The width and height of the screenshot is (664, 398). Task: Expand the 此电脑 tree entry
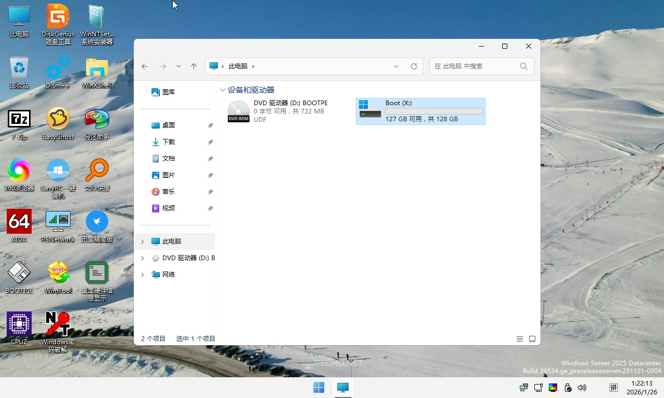click(x=142, y=241)
